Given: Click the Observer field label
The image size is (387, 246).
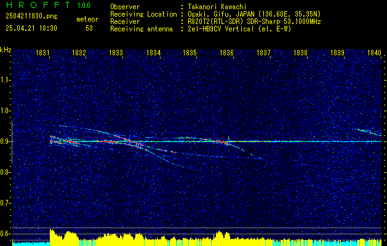Looking at the screenshot, I should tap(125, 7).
